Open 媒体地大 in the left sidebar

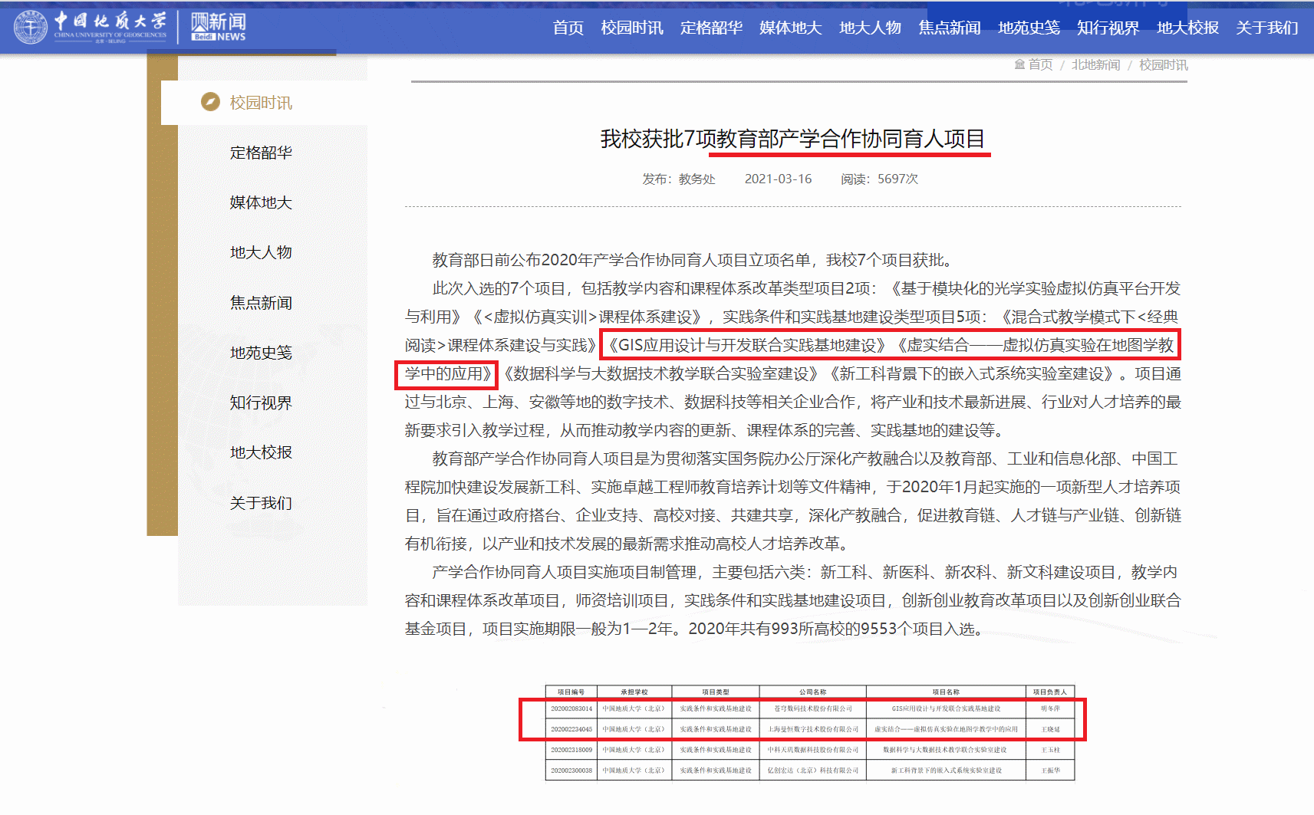click(261, 202)
